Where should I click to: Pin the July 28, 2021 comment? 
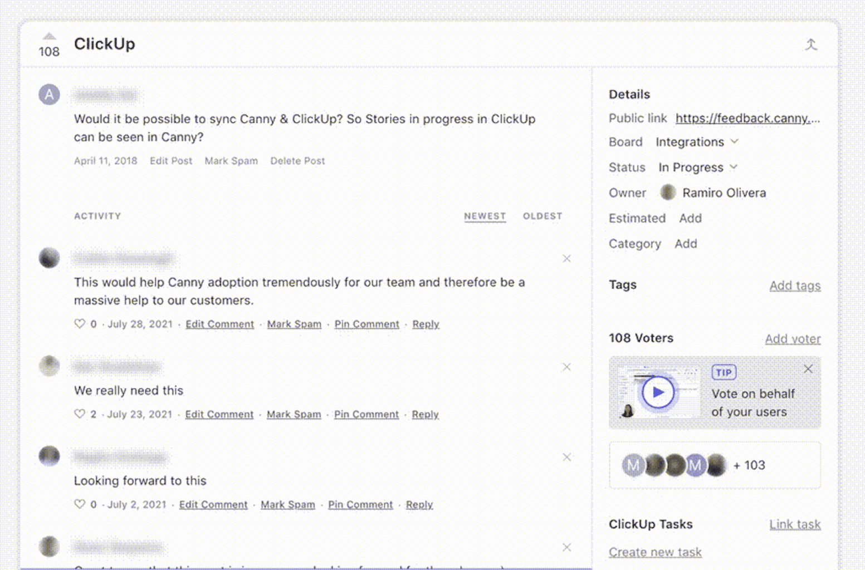(x=366, y=324)
